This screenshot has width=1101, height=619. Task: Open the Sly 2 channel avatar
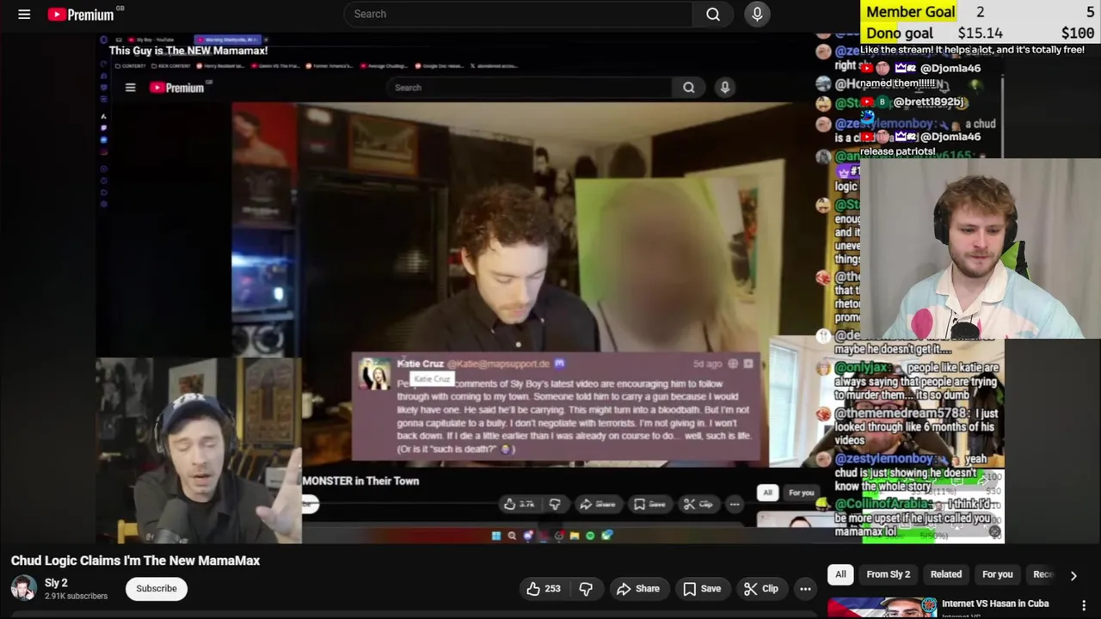point(23,588)
